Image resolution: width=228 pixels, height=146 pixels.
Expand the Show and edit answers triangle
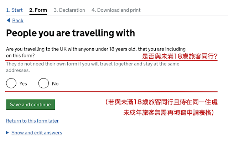tap(7, 133)
